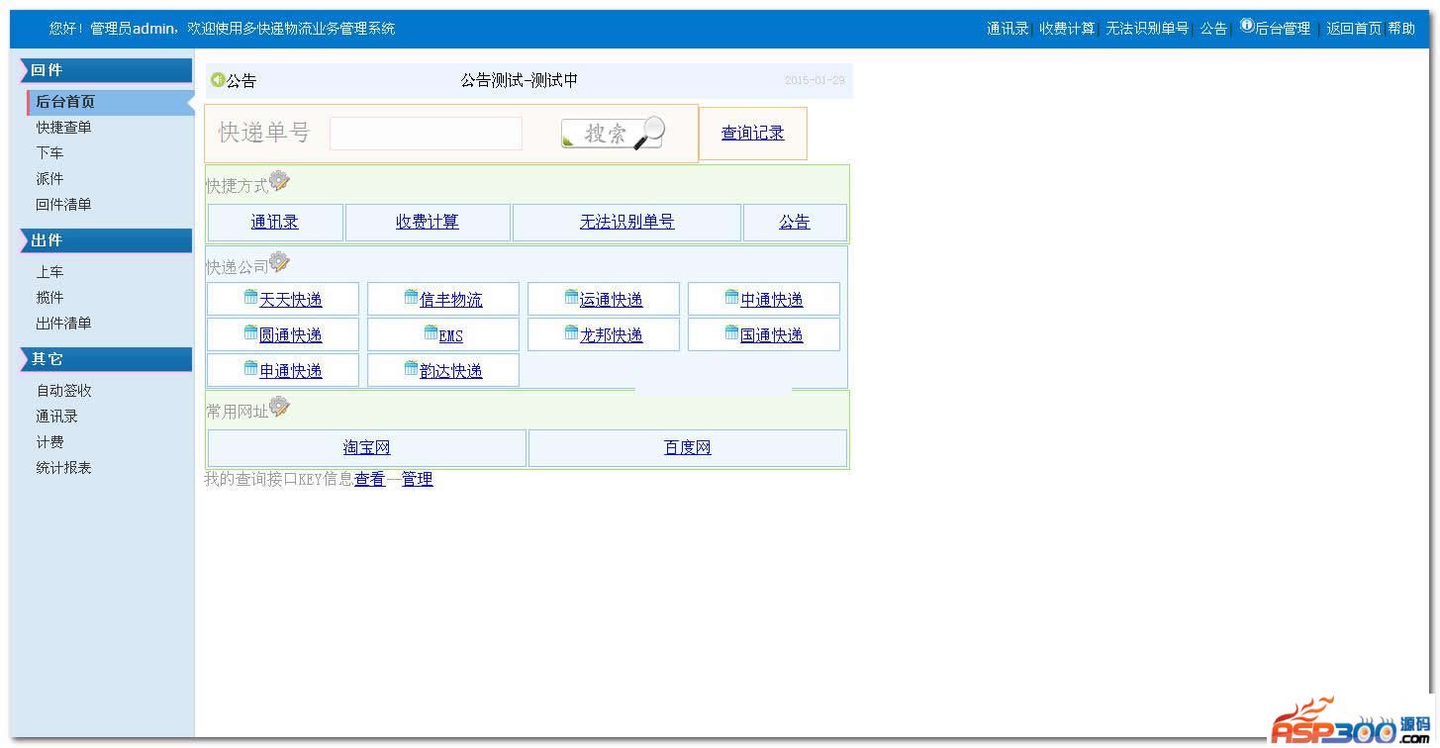This screenshot has height=748, width=1440.
Task: Click the icon before 韵达快递
Action: [x=412, y=369]
